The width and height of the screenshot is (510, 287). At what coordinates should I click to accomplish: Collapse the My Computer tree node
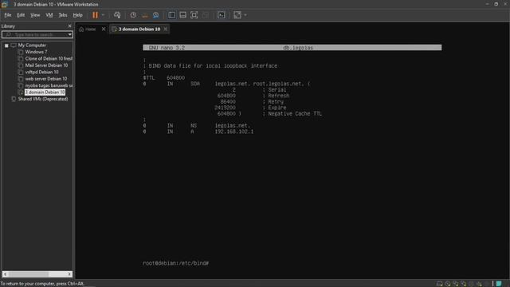pyautogui.click(x=6, y=45)
